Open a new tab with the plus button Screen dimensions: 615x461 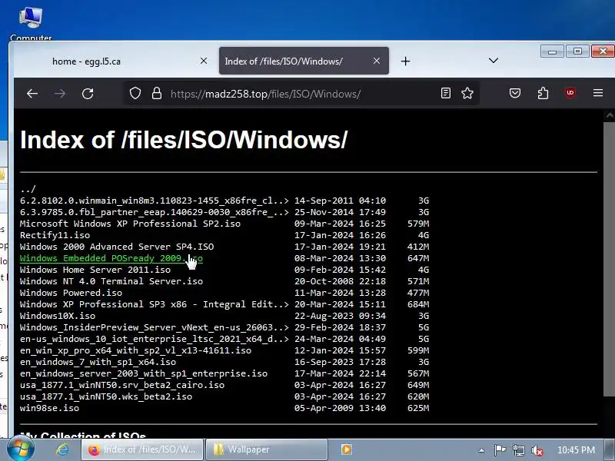[x=406, y=61]
